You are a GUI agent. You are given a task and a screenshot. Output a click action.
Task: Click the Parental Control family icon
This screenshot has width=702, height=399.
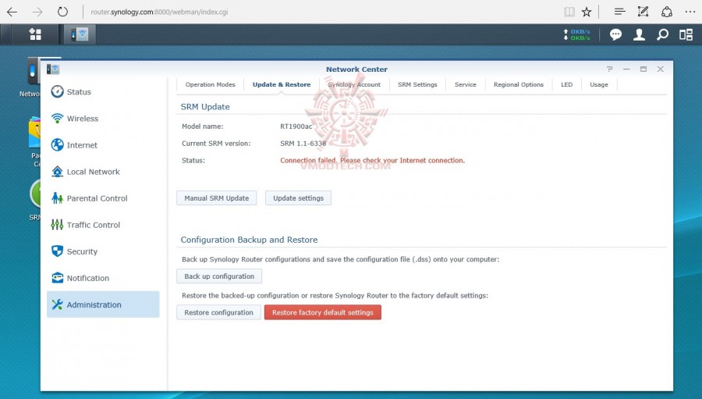pos(57,198)
